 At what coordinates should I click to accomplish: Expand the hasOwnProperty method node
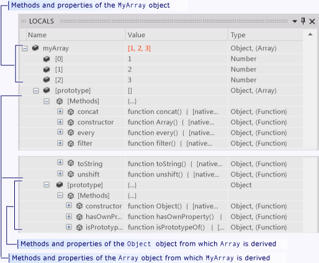coord(69,216)
